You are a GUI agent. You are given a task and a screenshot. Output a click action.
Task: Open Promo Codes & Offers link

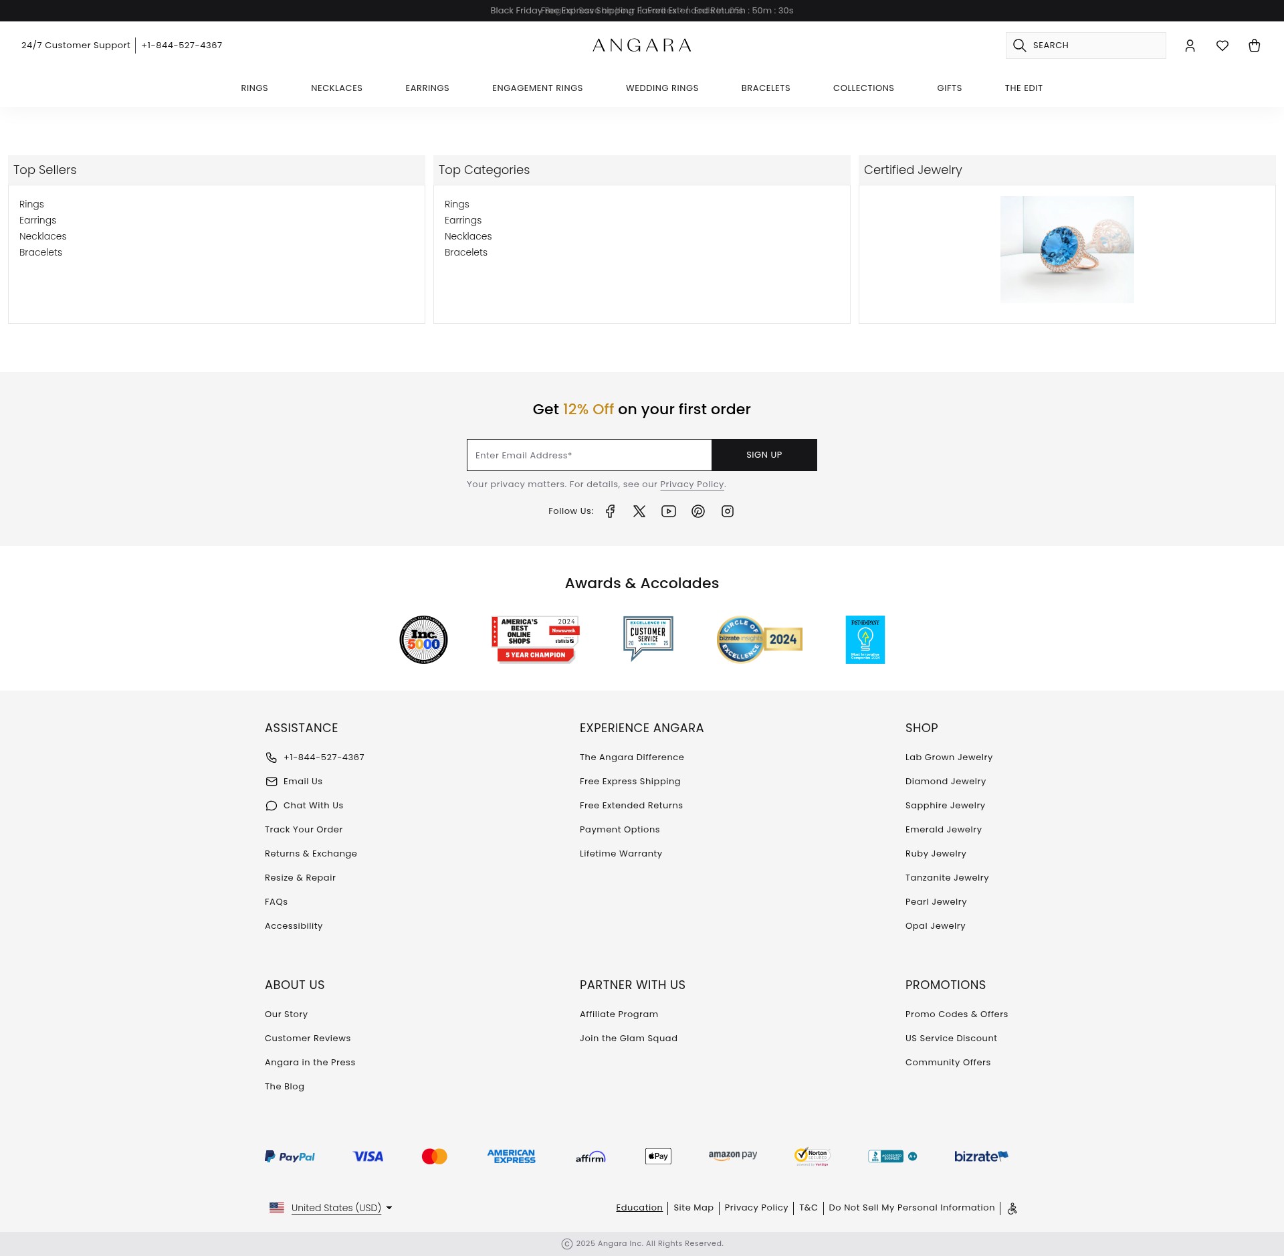click(956, 1014)
